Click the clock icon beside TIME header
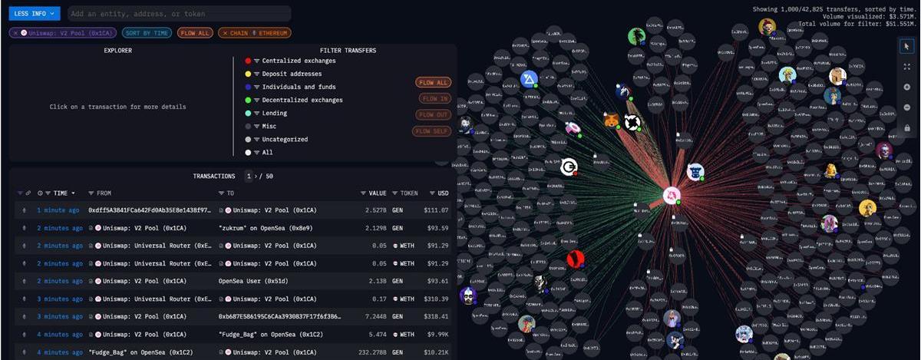Image resolution: width=921 pixels, height=360 pixels. (40, 193)
